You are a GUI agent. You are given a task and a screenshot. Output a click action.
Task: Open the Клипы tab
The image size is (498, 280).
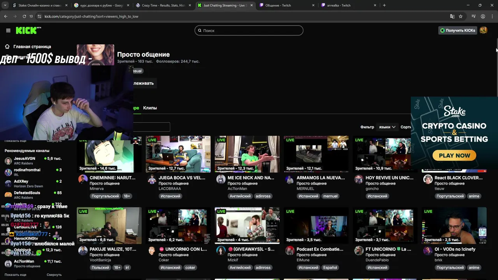pyautogui.click(x=150, y=108)
